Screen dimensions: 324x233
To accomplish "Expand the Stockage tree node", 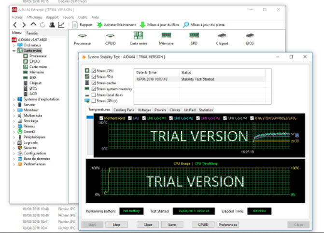I will point(14,121).
